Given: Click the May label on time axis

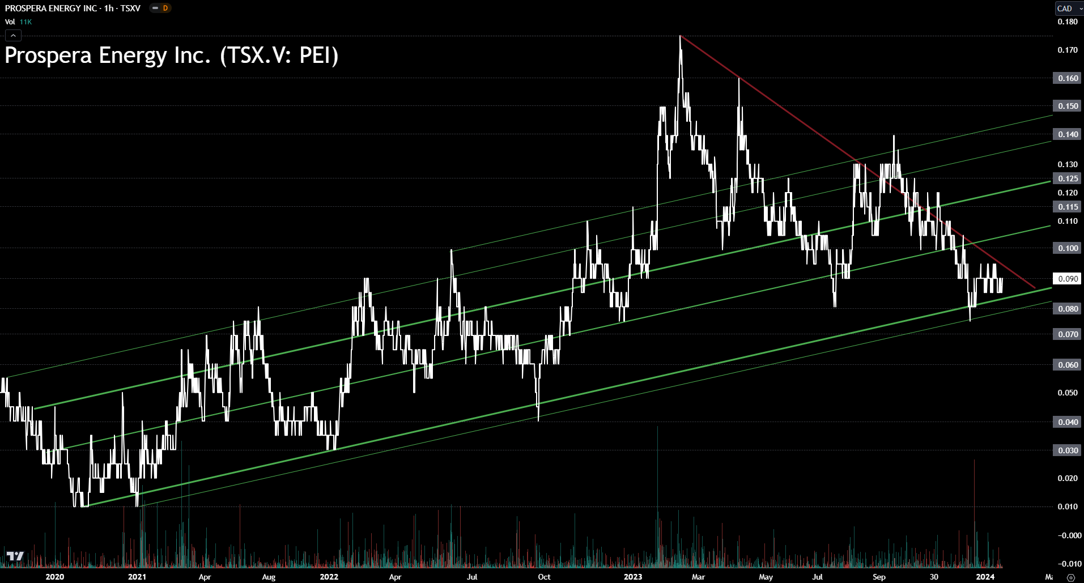Looking at the screenshot, I should point(766,577).
